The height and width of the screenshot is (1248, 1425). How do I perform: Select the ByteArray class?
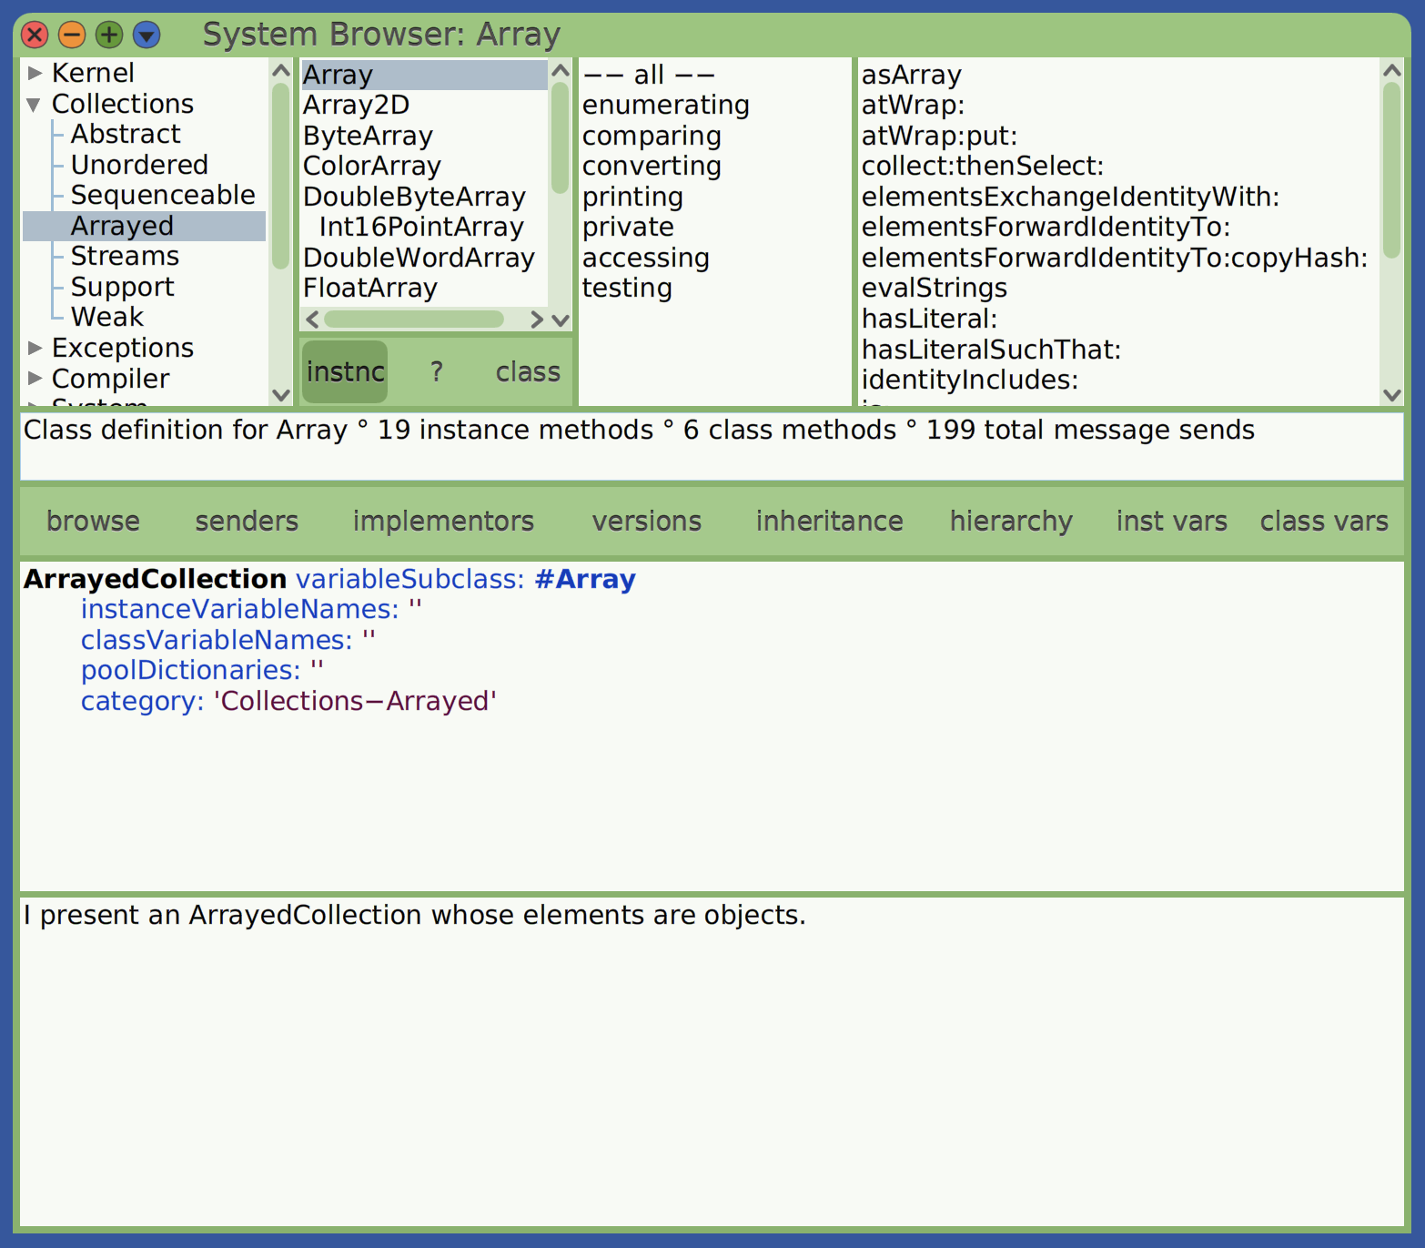[x=368, y=135]
